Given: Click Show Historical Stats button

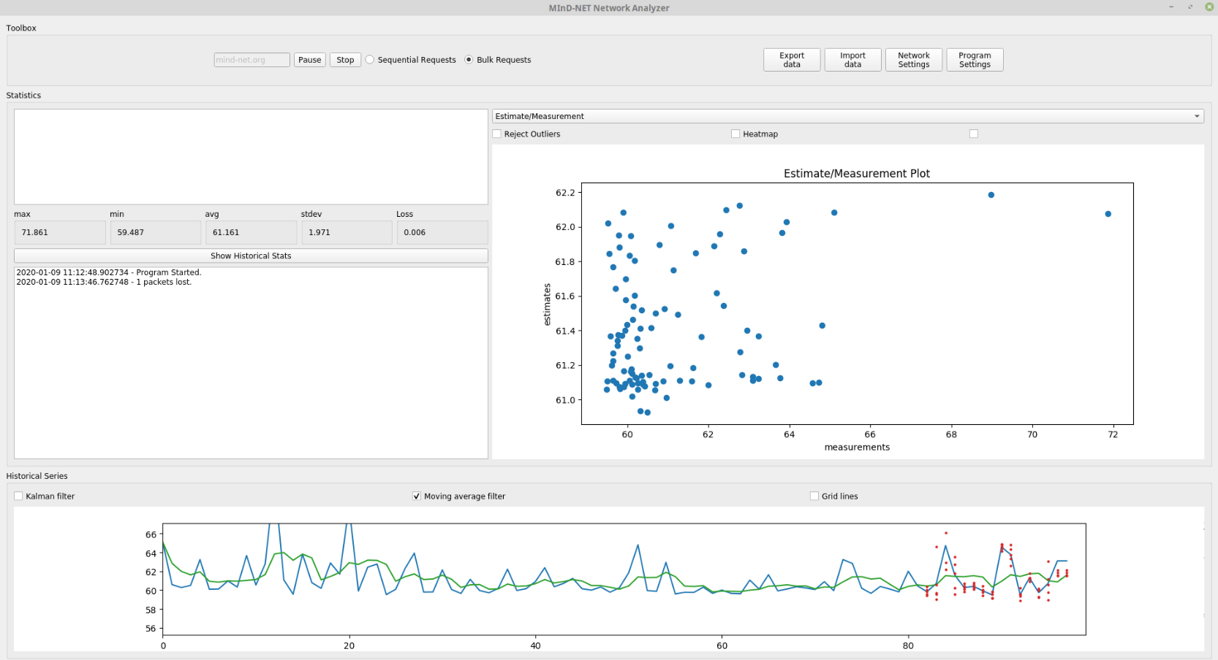Looking at the screenshot, I should point(251,256).
